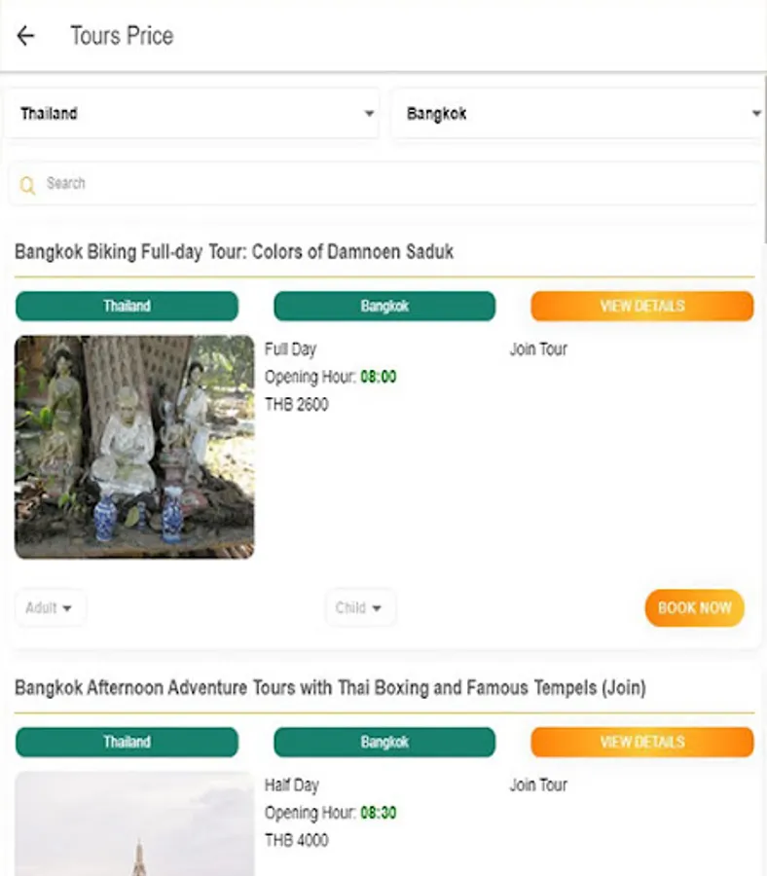The height and width of the screenshot is (876, 767).
Task: Click the search magnifier icon
Action: click(x=27, y=184)
